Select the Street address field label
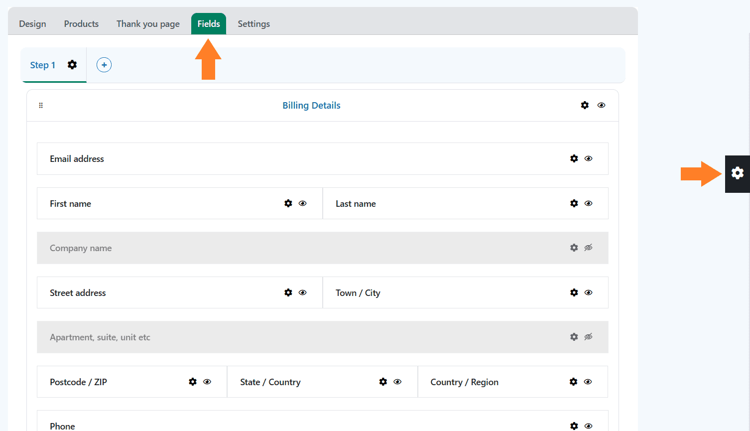The height and width of the screenshot is (431, 750). (x=78, y=293)
